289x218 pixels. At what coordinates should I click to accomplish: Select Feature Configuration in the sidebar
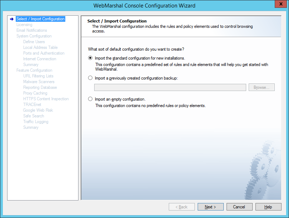tap(34, 70)
